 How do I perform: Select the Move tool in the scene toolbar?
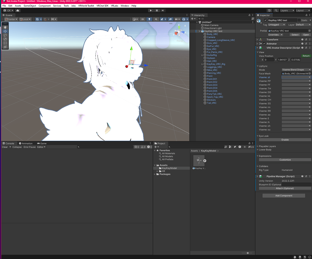pyautogui.click(x=5, y=31)
